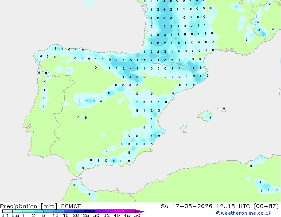Click the 0.1–0.5 mm lightest legend swatch
The height and width of the screenshot is (217, 281).
click(x=8, y=211)
